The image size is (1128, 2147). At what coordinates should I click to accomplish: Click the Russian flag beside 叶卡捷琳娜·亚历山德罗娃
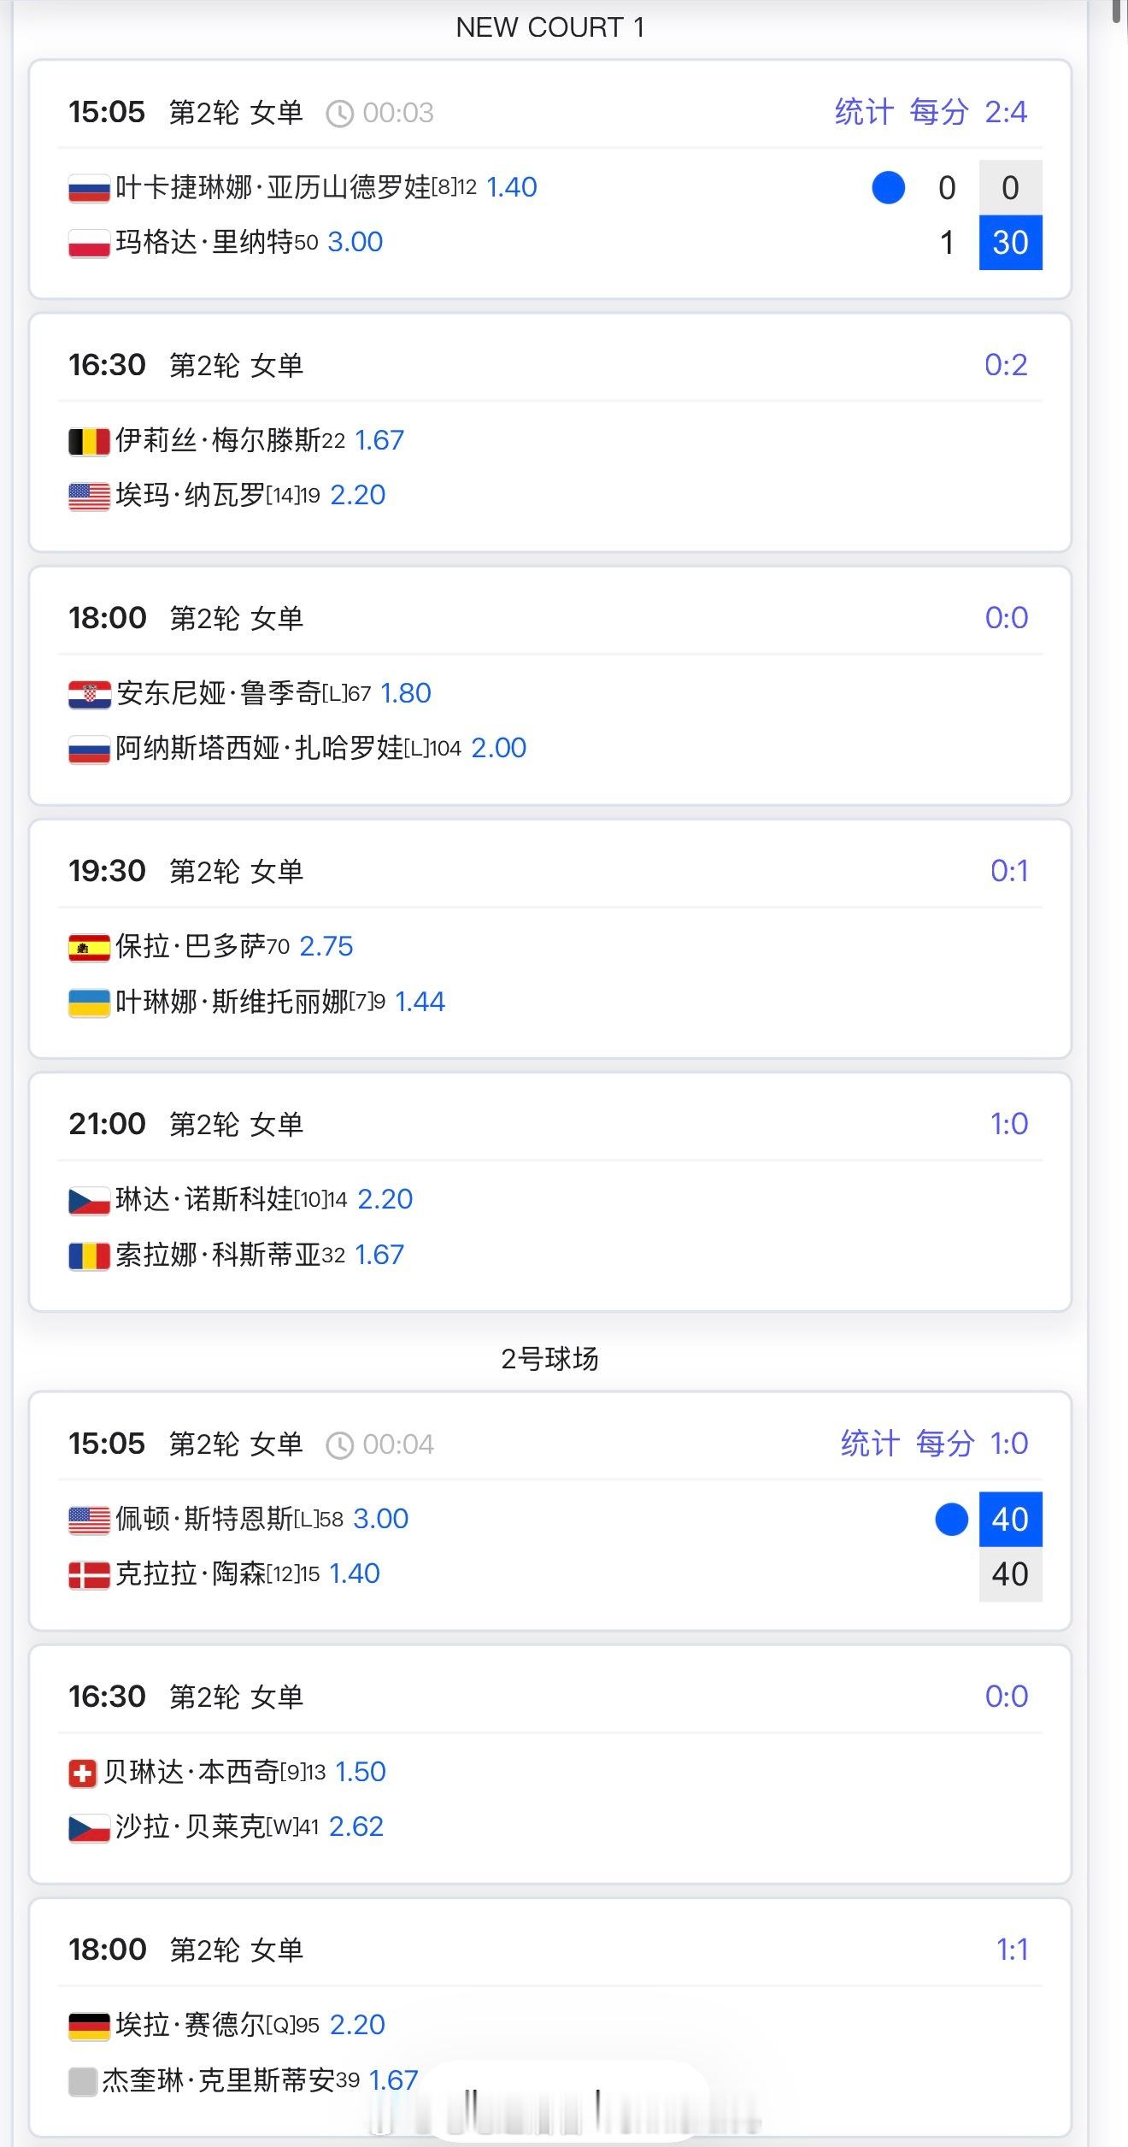point(89,188)
